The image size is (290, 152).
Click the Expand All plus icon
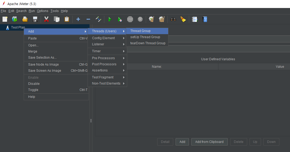click(x=78, y=19)
